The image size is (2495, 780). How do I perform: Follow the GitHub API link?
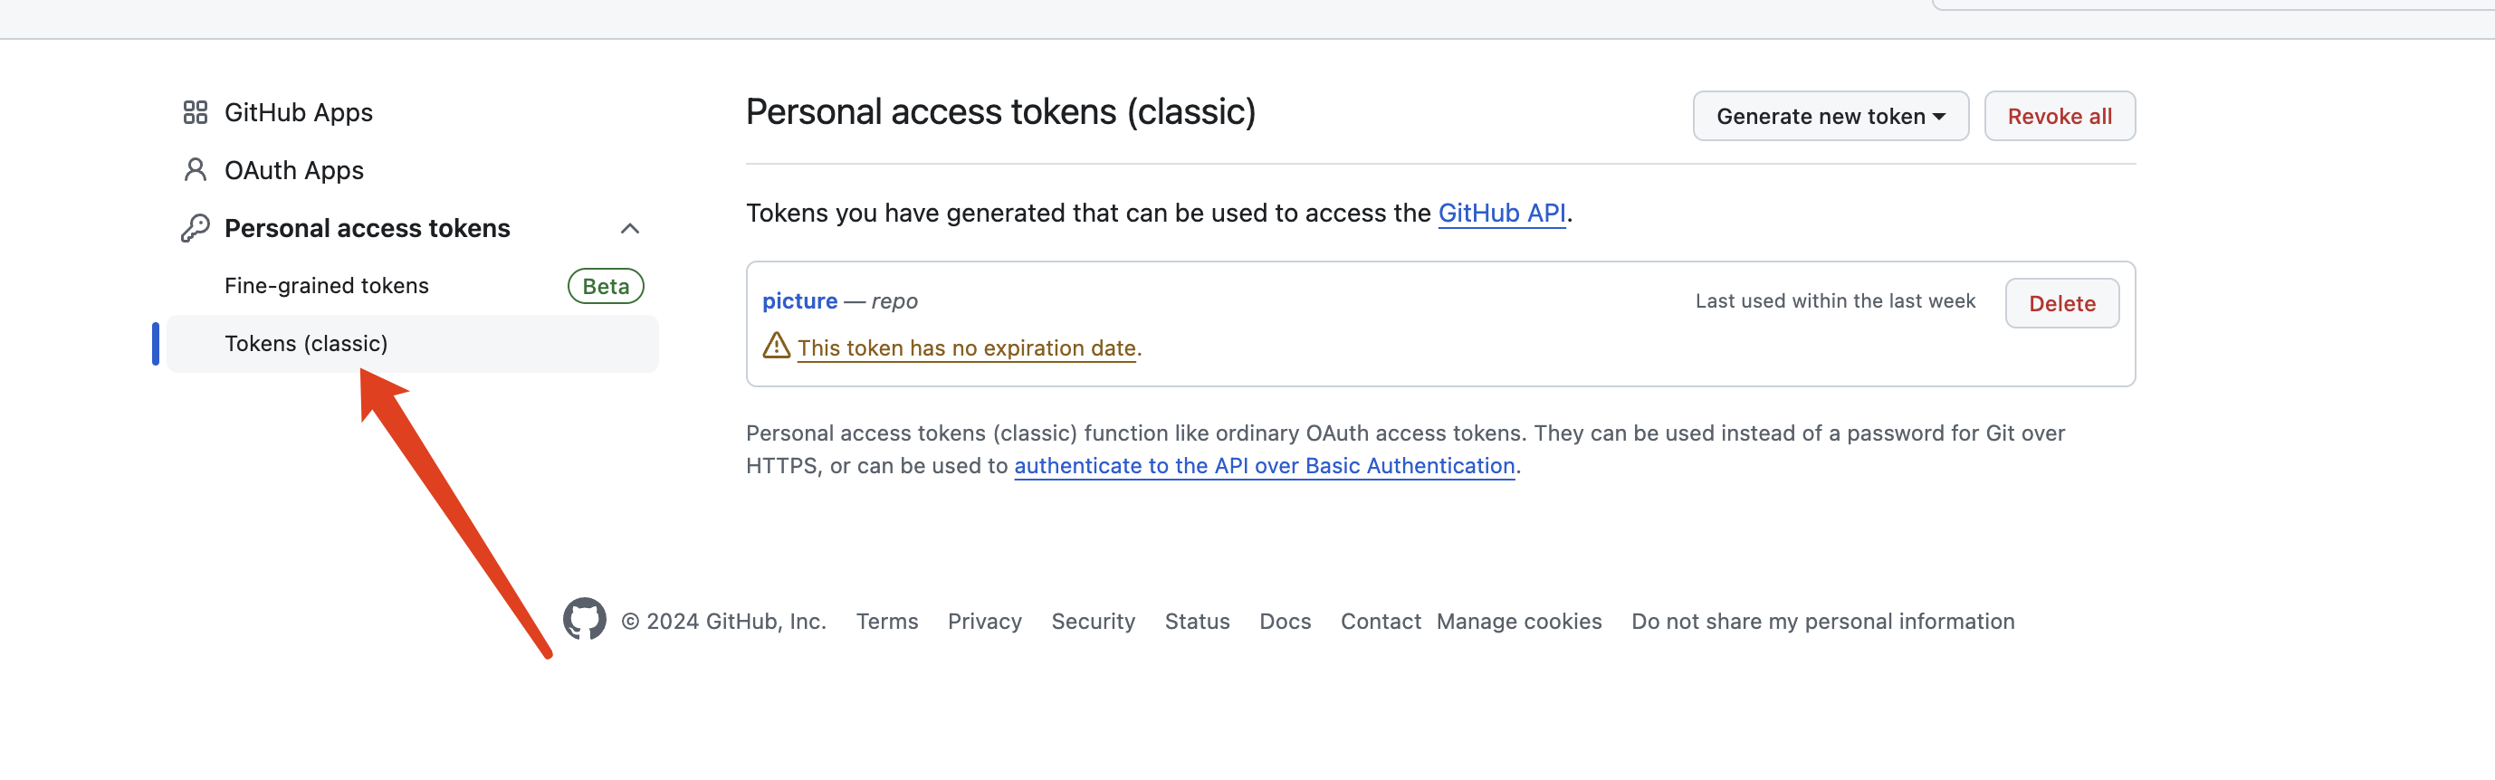(x=1501, y=213)
